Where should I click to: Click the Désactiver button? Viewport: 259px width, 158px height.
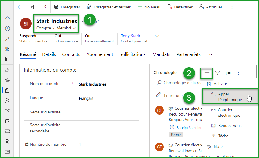180,7
